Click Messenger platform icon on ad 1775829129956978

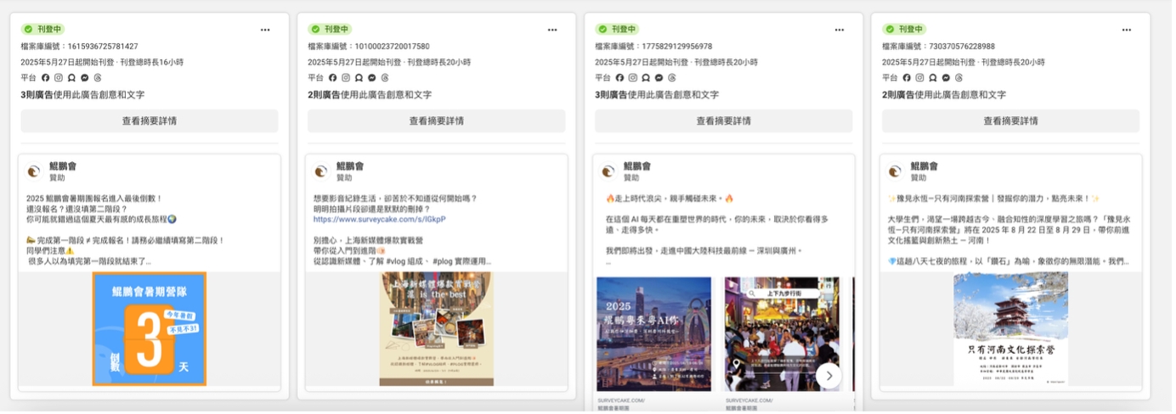pyautogui.click(x=659, y=78)
